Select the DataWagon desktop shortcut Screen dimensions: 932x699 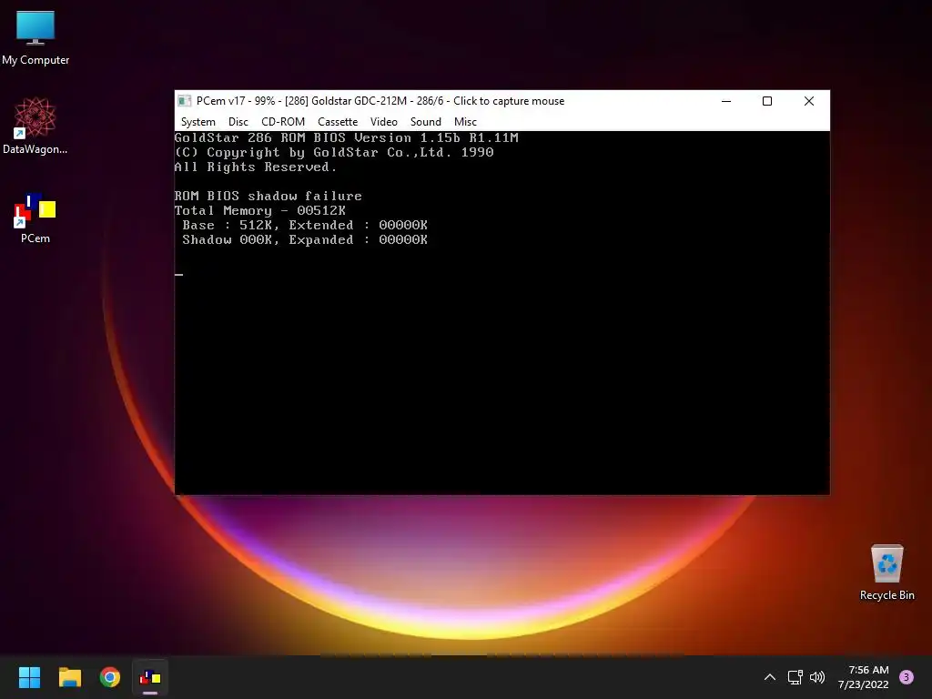pos(35,126)
